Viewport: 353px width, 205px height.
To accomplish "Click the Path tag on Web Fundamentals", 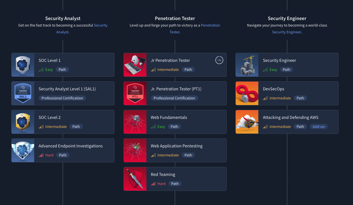I will pyautogui.click(x=174, y=127).
